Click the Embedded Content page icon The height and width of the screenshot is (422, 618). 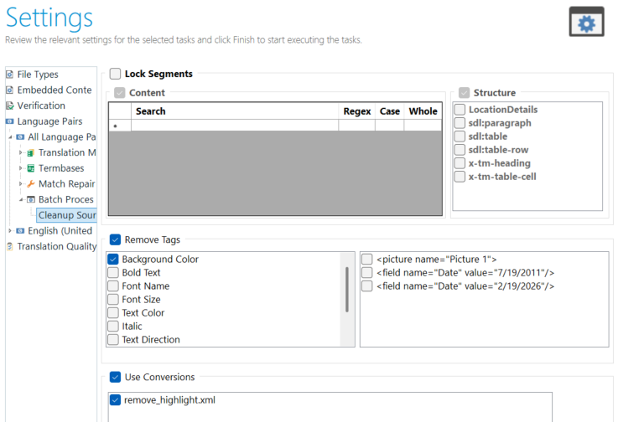pyautogui.click(x=9, y=90)
